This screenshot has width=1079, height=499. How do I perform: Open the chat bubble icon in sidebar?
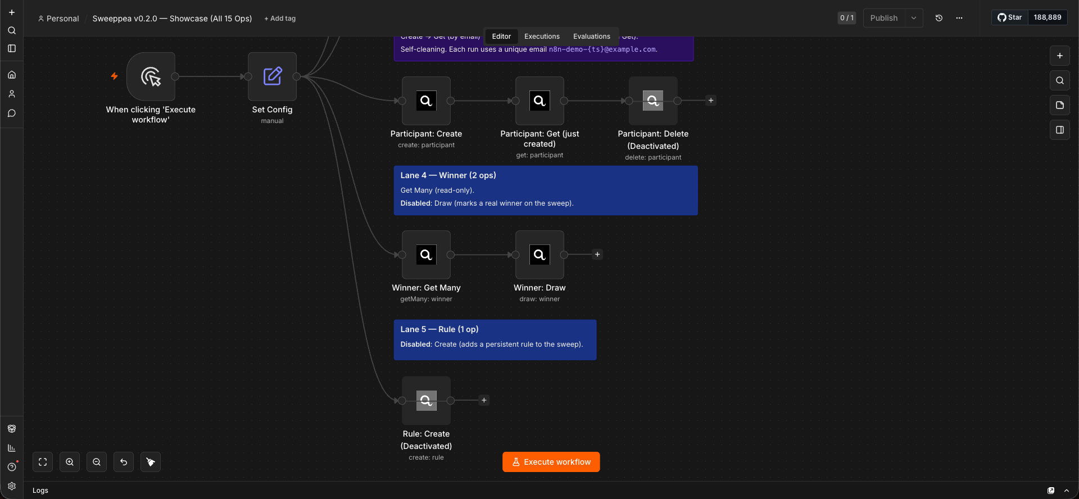12,113
